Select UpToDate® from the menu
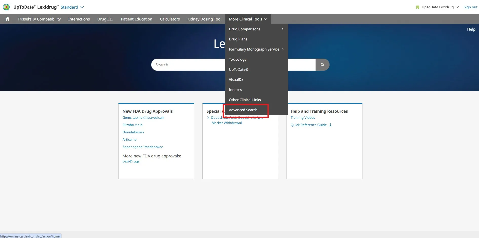Image resolution: width=479 pixels, height=238 pixels. coord(257,69)
